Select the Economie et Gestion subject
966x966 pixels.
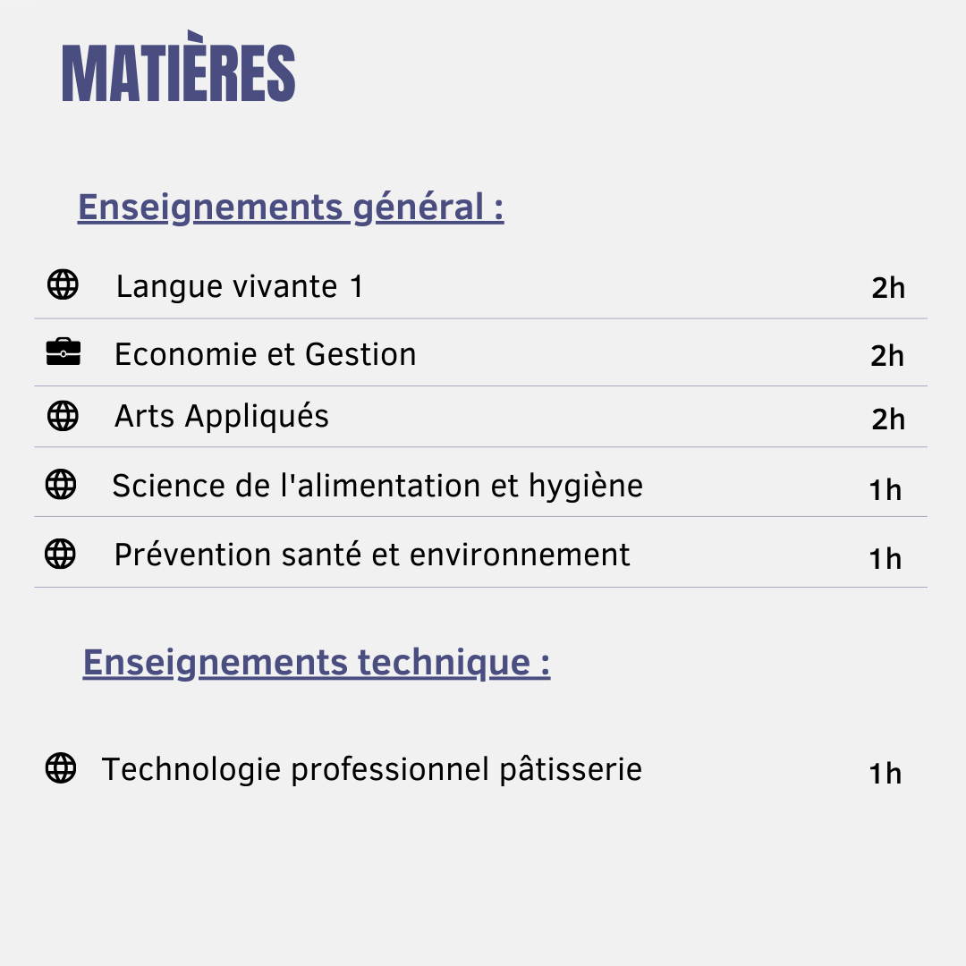click(266, 355)
